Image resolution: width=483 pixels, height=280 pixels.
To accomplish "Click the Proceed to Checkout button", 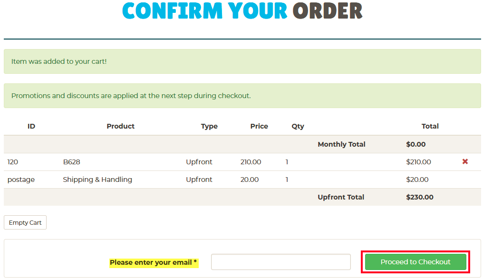I will pyautogui.click(x=415, y=262).
